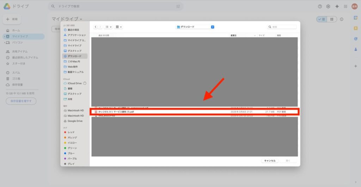Viewport: 361px width, 187px height.
Task: Select かいごのヒカリ サービス資料 (1).pdf file
Action: [x=116, y=112]
